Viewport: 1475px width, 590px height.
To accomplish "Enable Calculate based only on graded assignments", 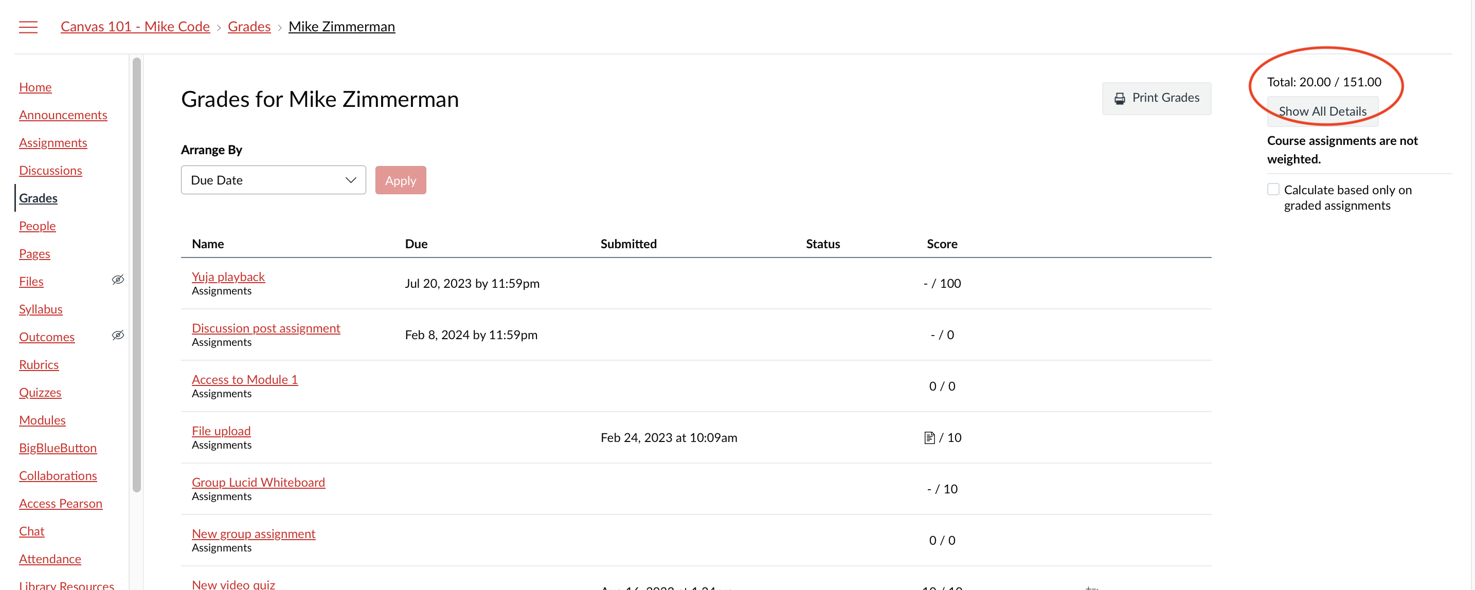I will pos(1273,190).
